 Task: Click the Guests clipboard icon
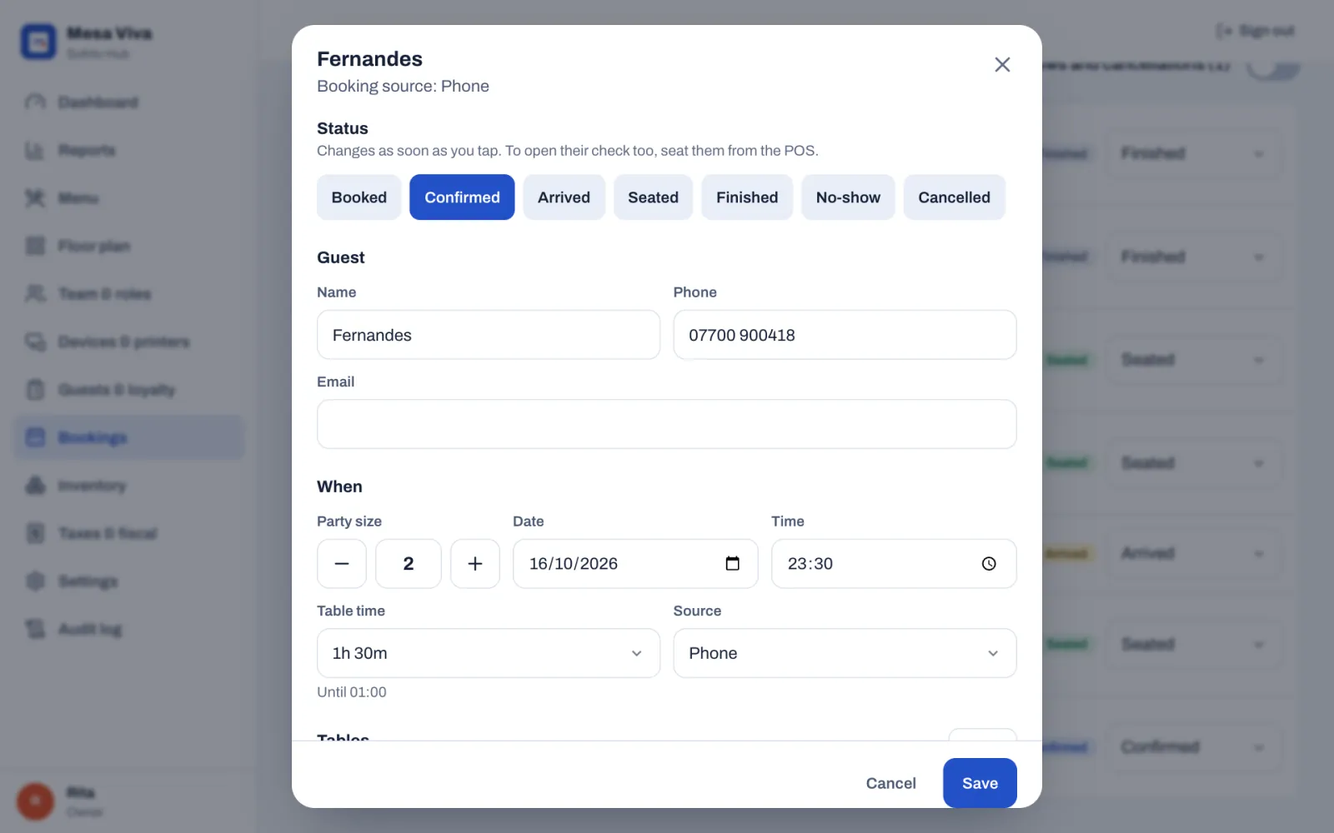(35, 390)
